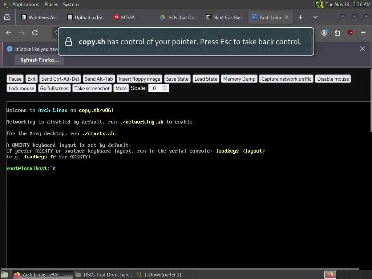Increase scale with the stepper up arrow
372x279 pixels.
165,86
